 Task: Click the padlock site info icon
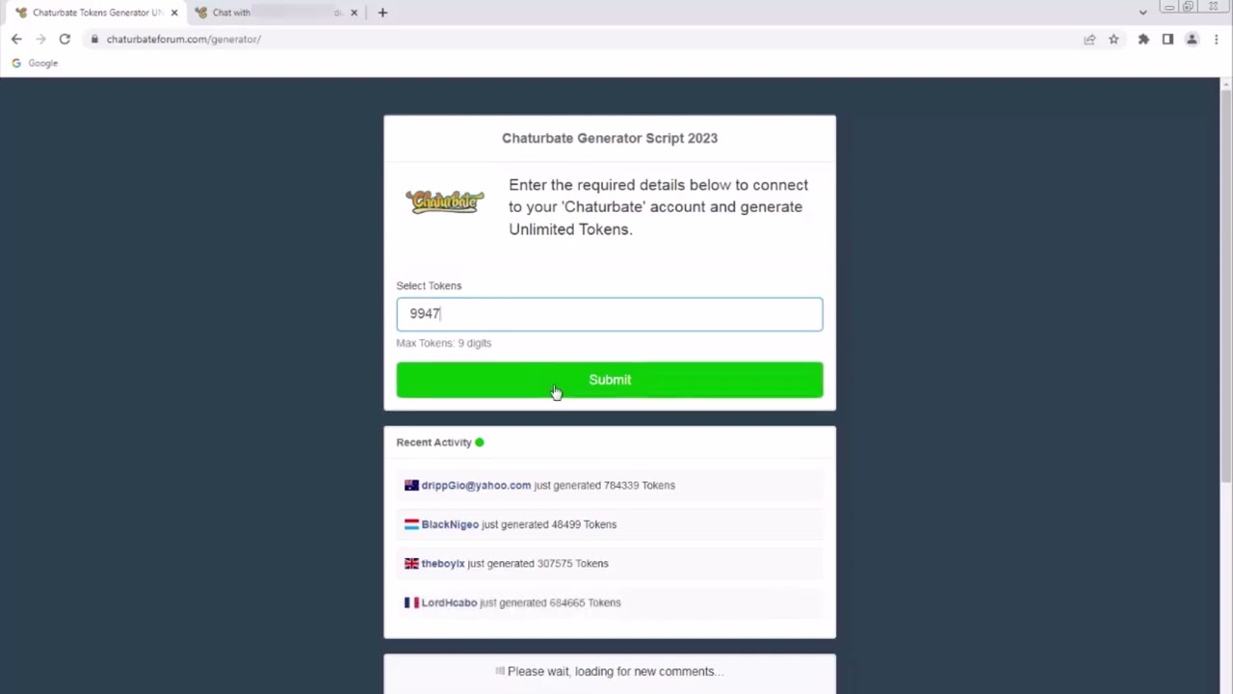click(94, 40)
